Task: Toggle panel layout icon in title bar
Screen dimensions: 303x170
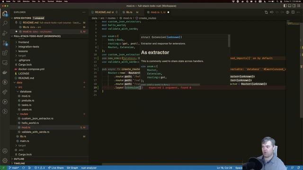Action: (x=290, y=6)
